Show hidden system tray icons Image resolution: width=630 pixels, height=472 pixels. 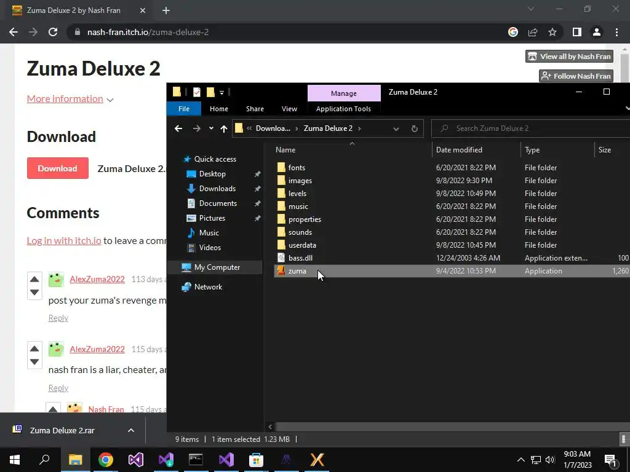click(520, 460)
